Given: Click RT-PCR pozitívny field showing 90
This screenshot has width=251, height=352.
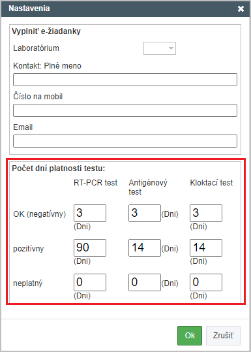Looking at the screenshot, I should [90, 248].
